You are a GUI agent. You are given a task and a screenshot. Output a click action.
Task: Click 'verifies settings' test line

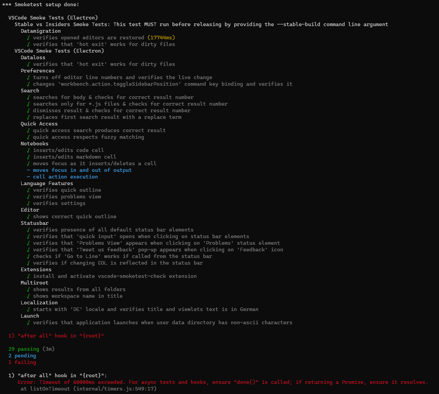[56, 204]
